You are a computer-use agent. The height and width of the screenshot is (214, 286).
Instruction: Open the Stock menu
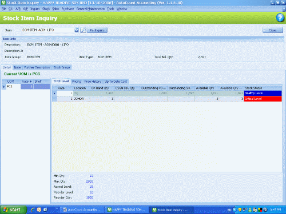point(46,9)
